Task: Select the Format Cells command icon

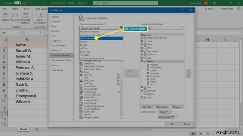Action: [81, 86]
